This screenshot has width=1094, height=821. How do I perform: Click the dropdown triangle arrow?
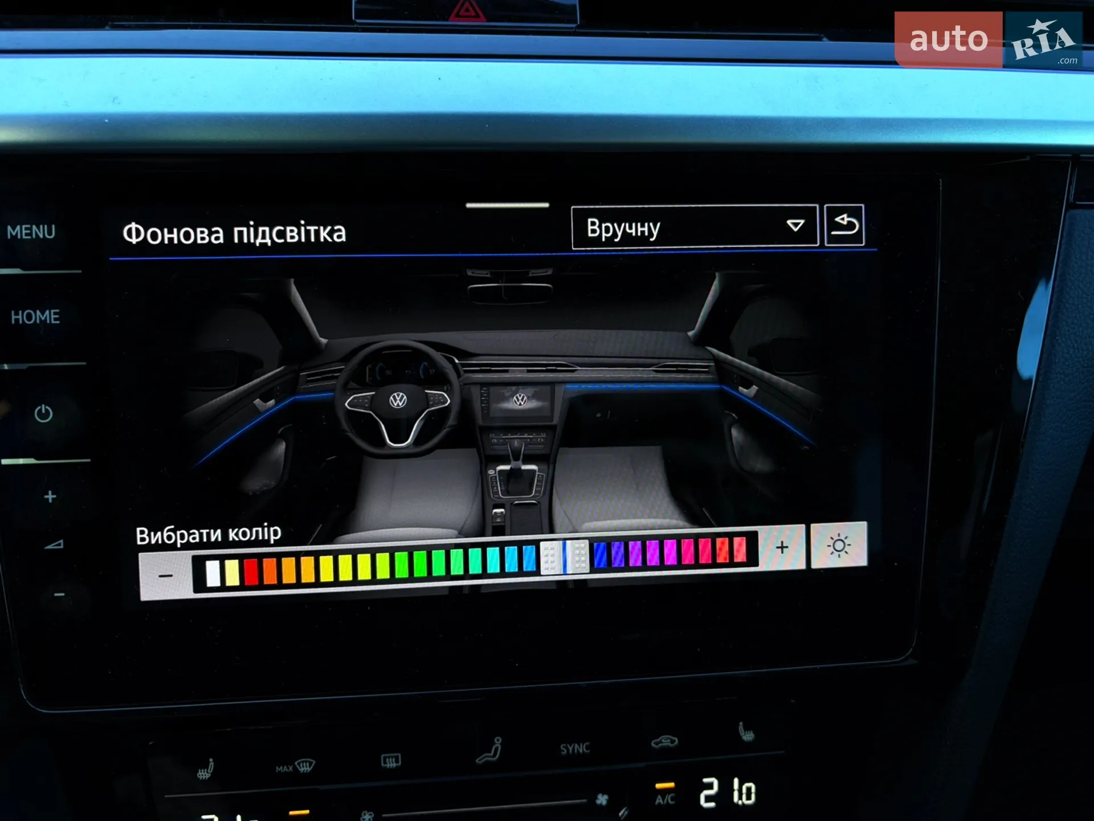[x=795, y=226]
